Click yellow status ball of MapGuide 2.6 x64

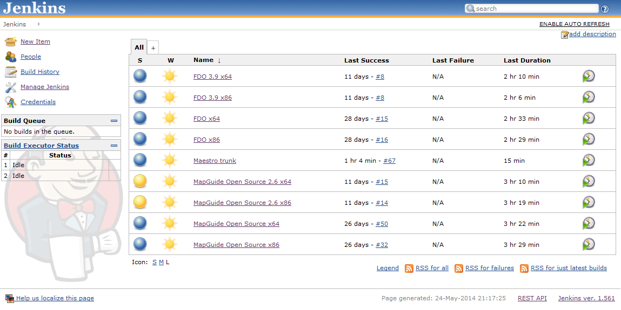pyautogui.click(x=140, y=181)
